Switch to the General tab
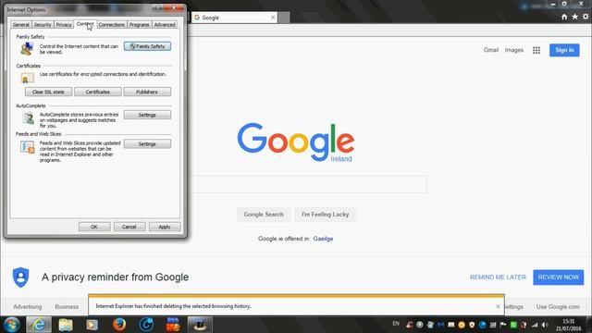 click(20, 25)
